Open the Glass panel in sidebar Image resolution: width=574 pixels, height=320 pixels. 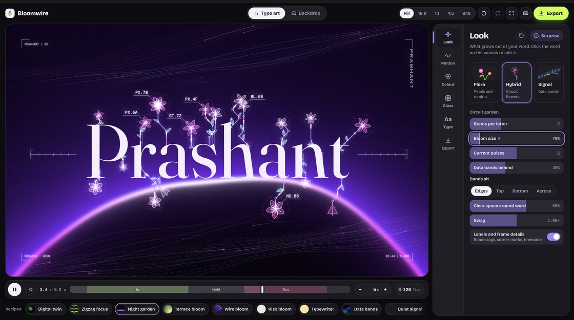click(448, 101)
